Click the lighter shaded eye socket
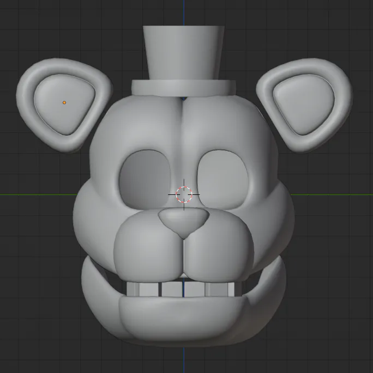This screenshot has height=373, width=373. (x=222, y=179)
